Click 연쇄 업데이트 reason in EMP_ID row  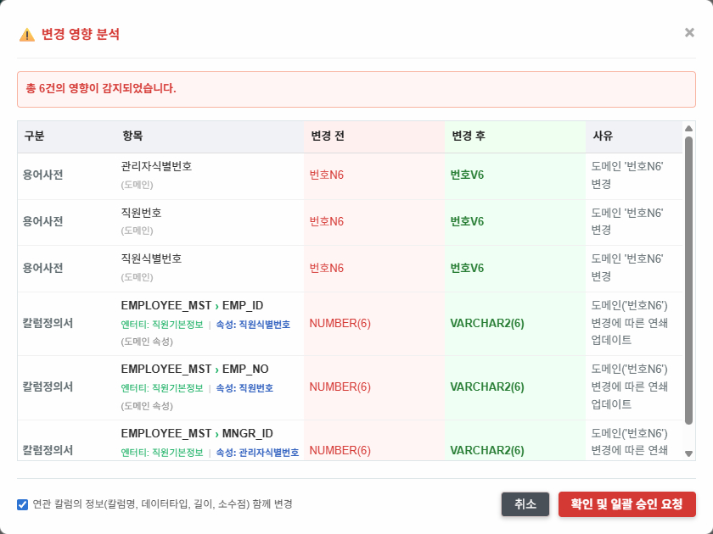pos(629,323)
